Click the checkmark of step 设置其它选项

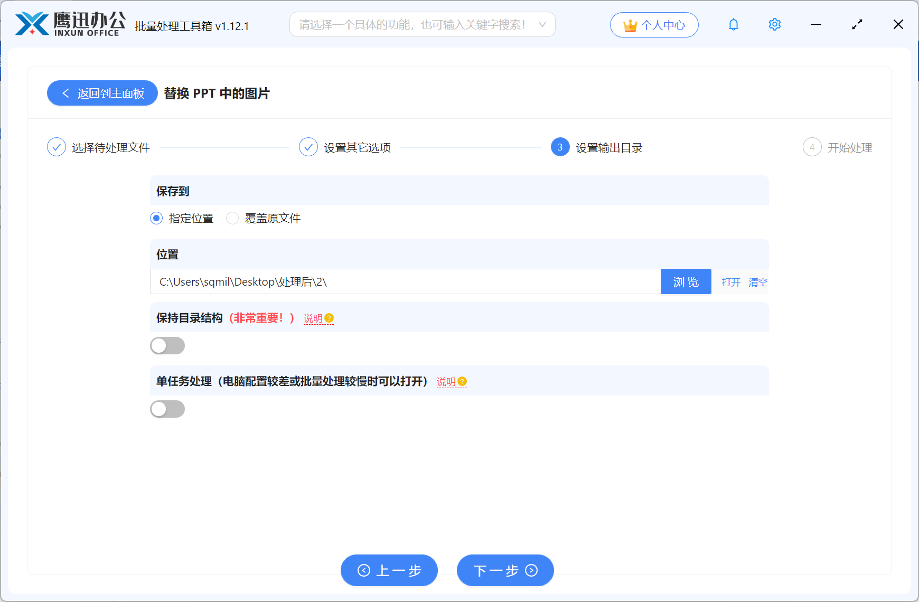[308, 147]
